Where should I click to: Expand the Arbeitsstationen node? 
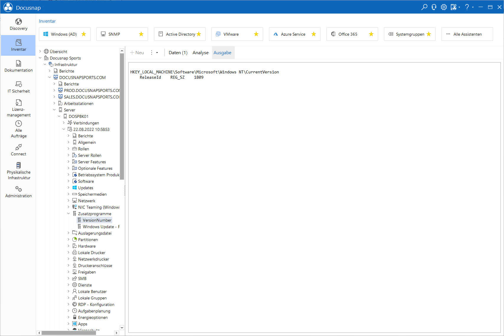(x=54, y=103)
